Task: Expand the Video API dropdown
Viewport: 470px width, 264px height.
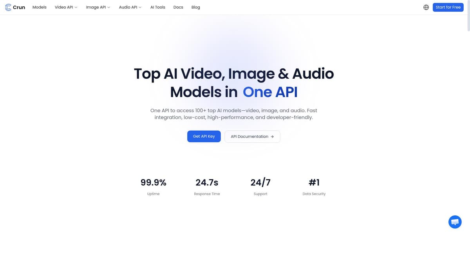Action: tap(66, 7)
